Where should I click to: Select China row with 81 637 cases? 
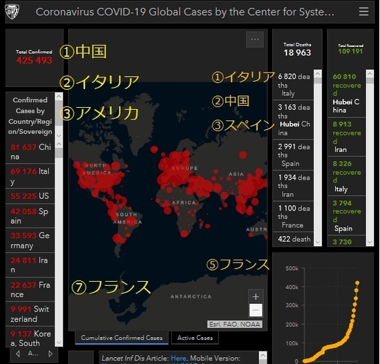click(30, 152)
